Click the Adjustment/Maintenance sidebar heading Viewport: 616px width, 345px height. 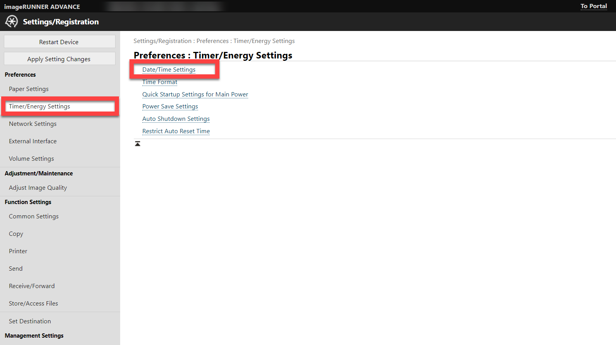point(39,173)
